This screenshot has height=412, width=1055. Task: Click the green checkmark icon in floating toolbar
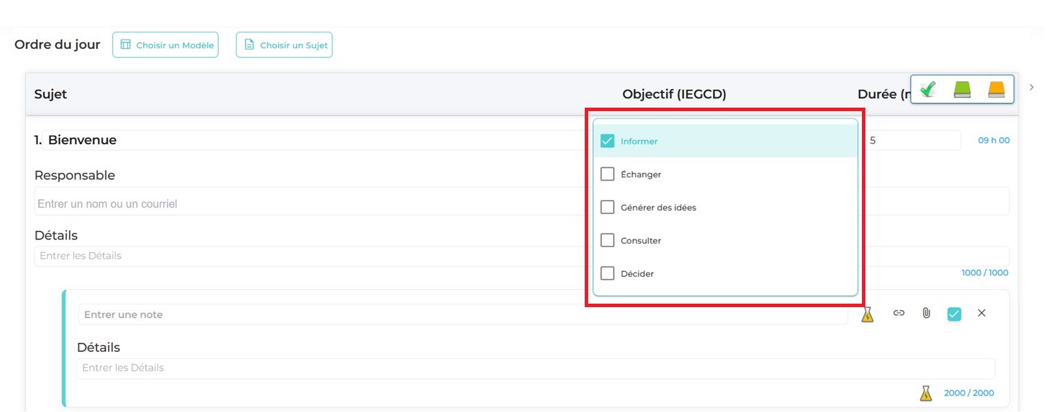coord(928,90)
